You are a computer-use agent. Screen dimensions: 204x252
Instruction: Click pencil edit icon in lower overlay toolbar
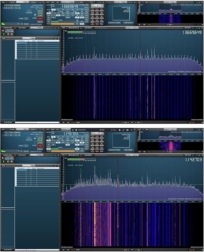point(123,130)
